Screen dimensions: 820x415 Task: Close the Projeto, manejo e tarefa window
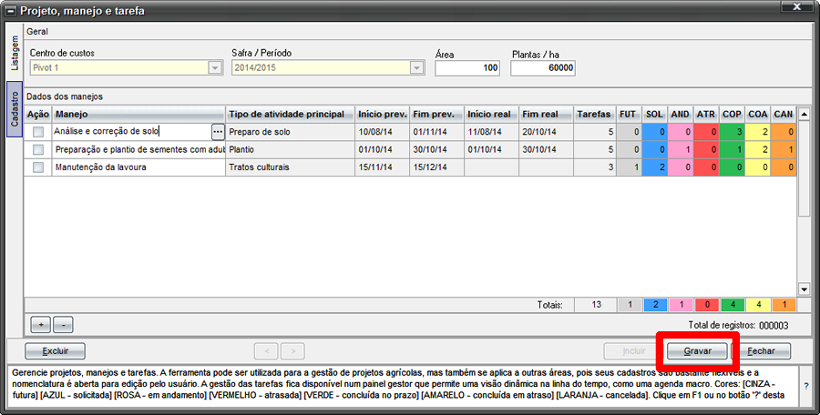coord(797,11)
